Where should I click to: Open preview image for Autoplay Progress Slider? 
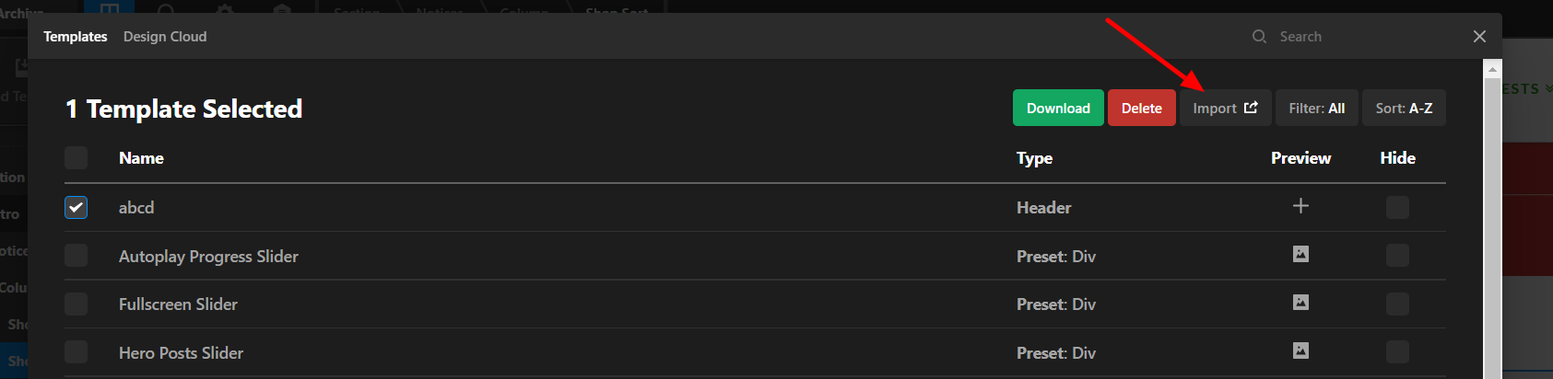coord(1300,254)
